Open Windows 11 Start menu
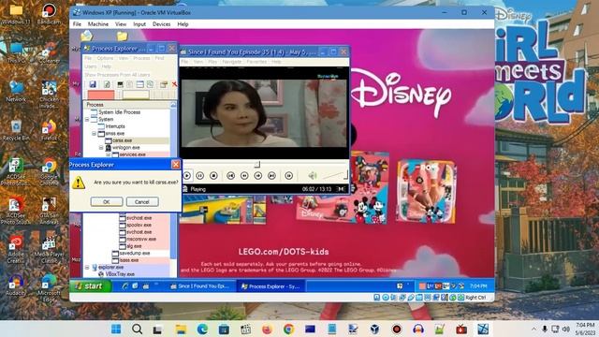 [x=116, y=329]
